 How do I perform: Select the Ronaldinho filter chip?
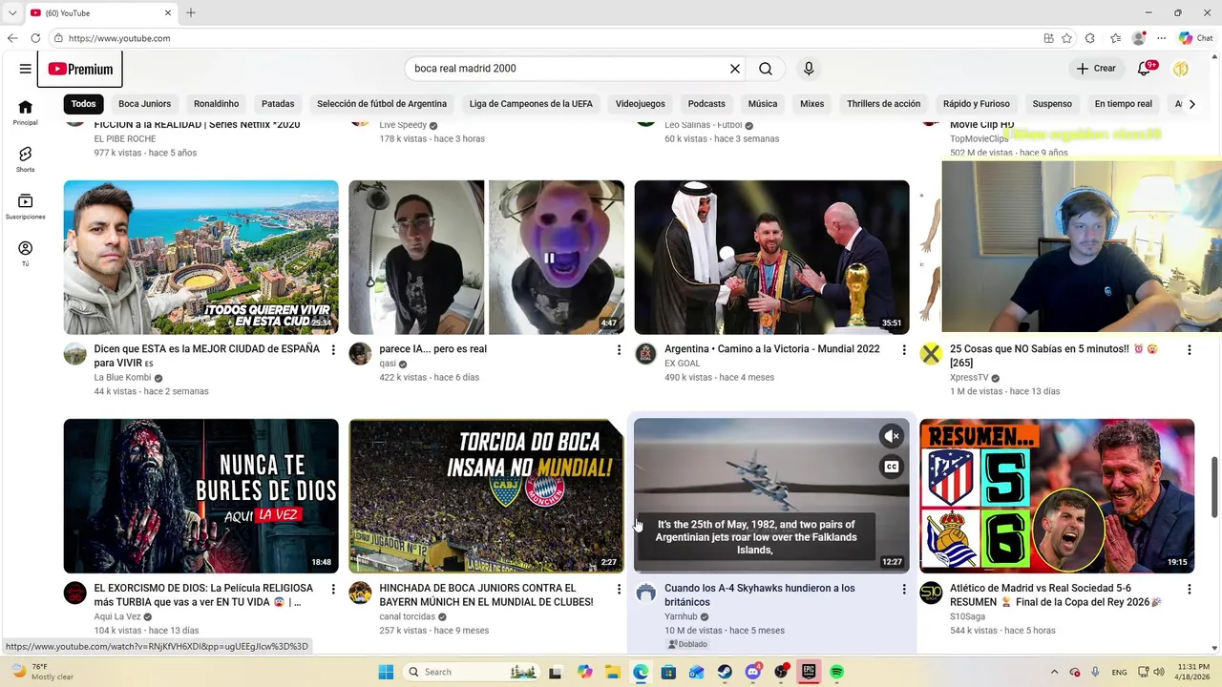click(x=217, y=104)
